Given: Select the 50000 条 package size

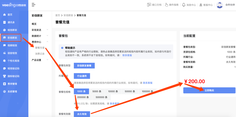Looking at the screenshot, I should tap(130, 91).
